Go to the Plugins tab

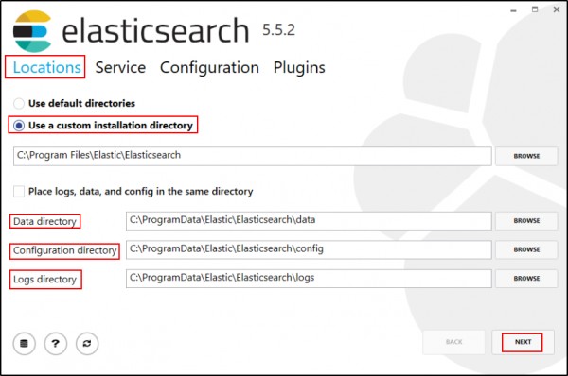point(299,68)
